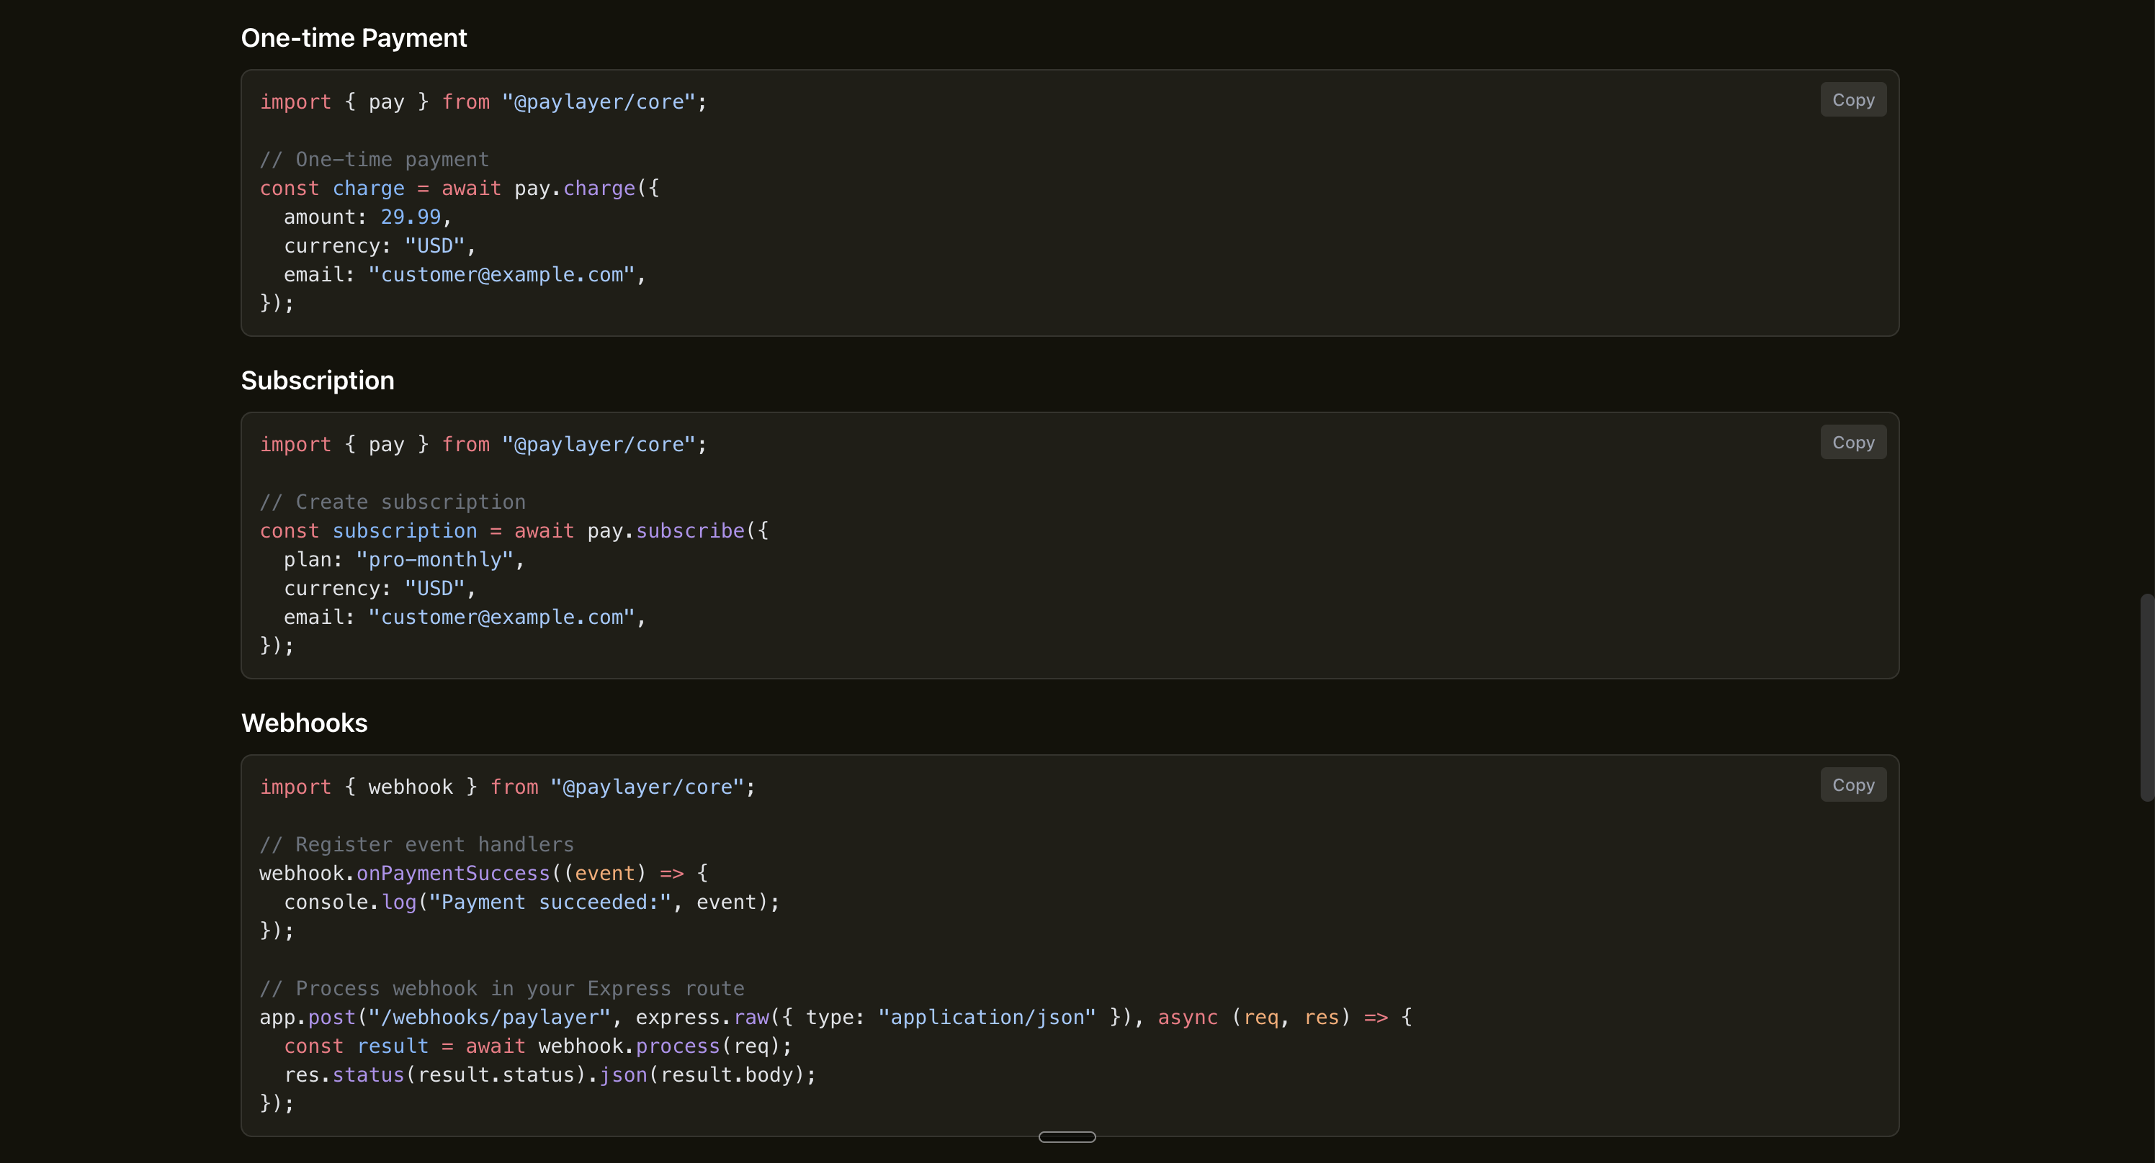This screenshot has height=1163, width=2155.
Task: Click the "application/json" type string
Action: pos(986,1018)
